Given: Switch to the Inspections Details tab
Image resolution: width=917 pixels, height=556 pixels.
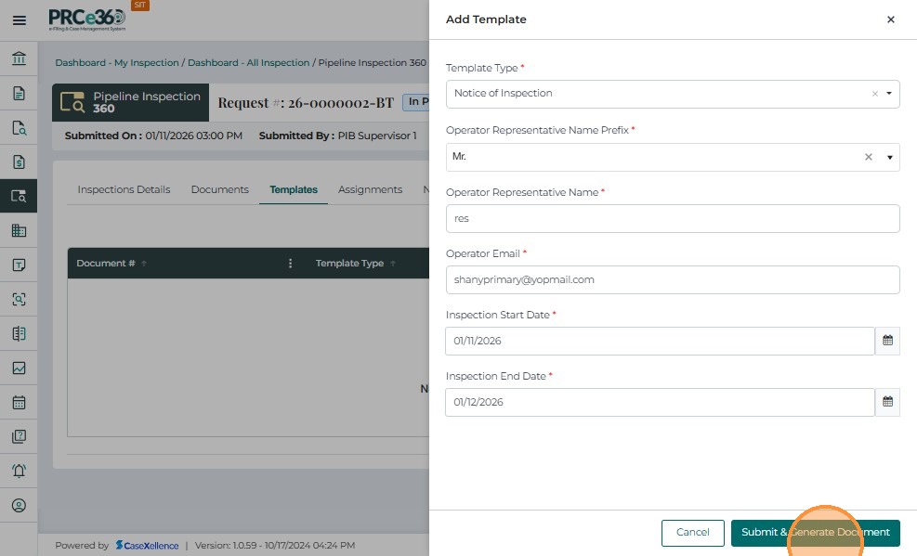Looking at the screenshot, I should [124, 189].
